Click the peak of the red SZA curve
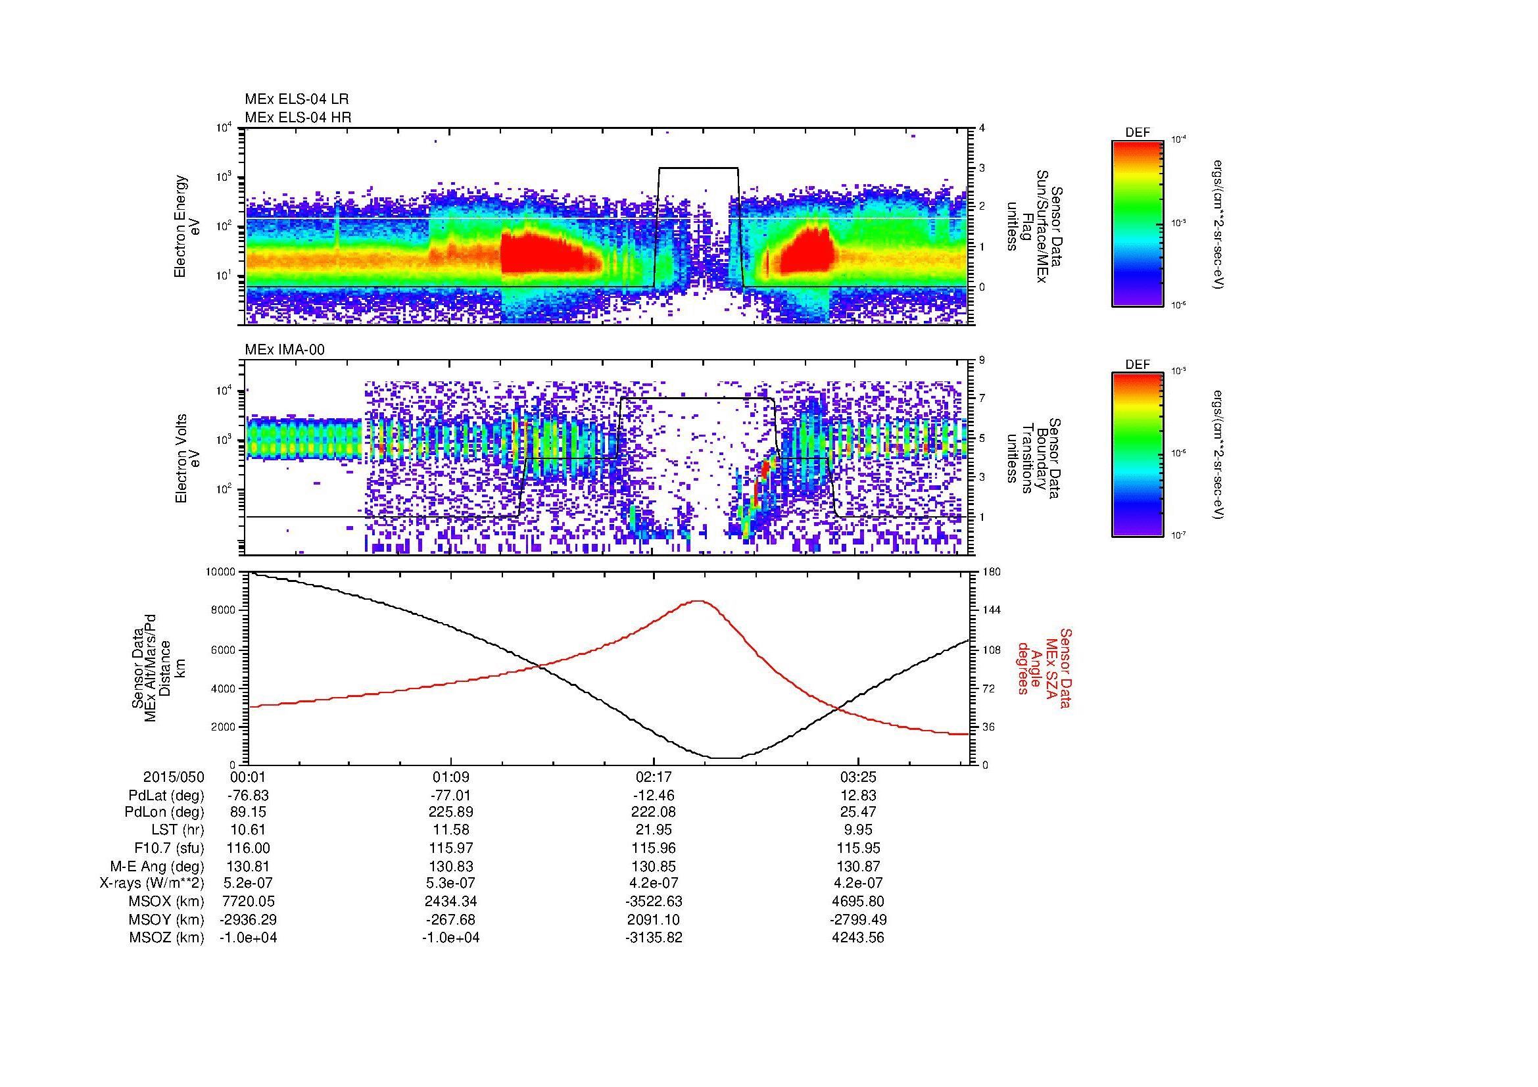 698,601
